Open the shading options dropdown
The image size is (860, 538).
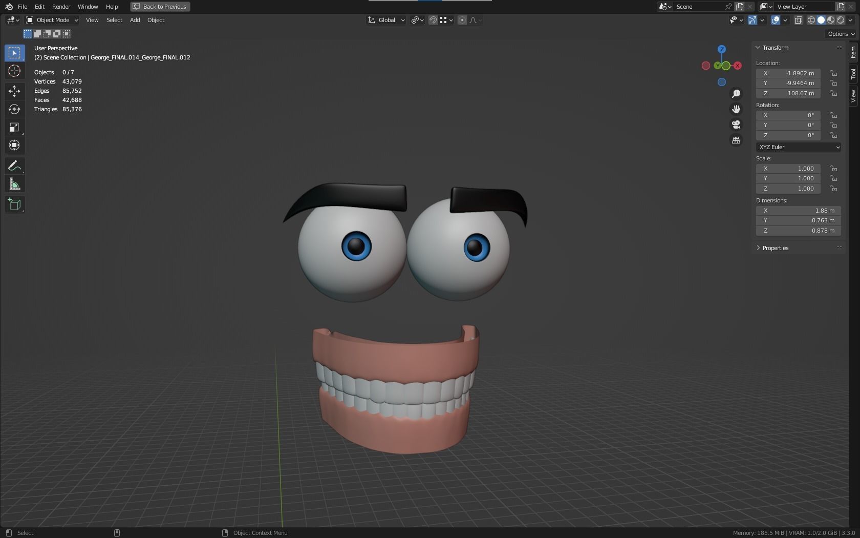click(x=851, y=20)
